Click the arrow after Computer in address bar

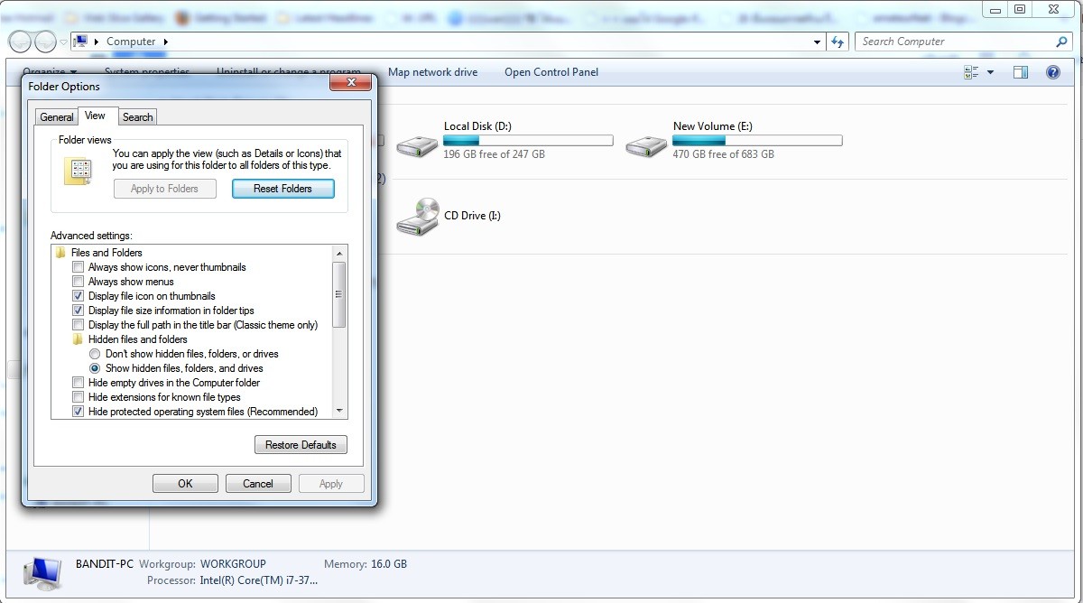[166, 42]
